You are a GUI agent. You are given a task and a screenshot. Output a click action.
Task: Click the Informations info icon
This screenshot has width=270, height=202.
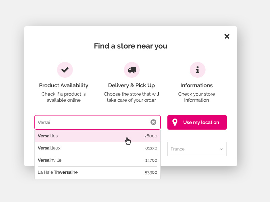coord(197,70)
